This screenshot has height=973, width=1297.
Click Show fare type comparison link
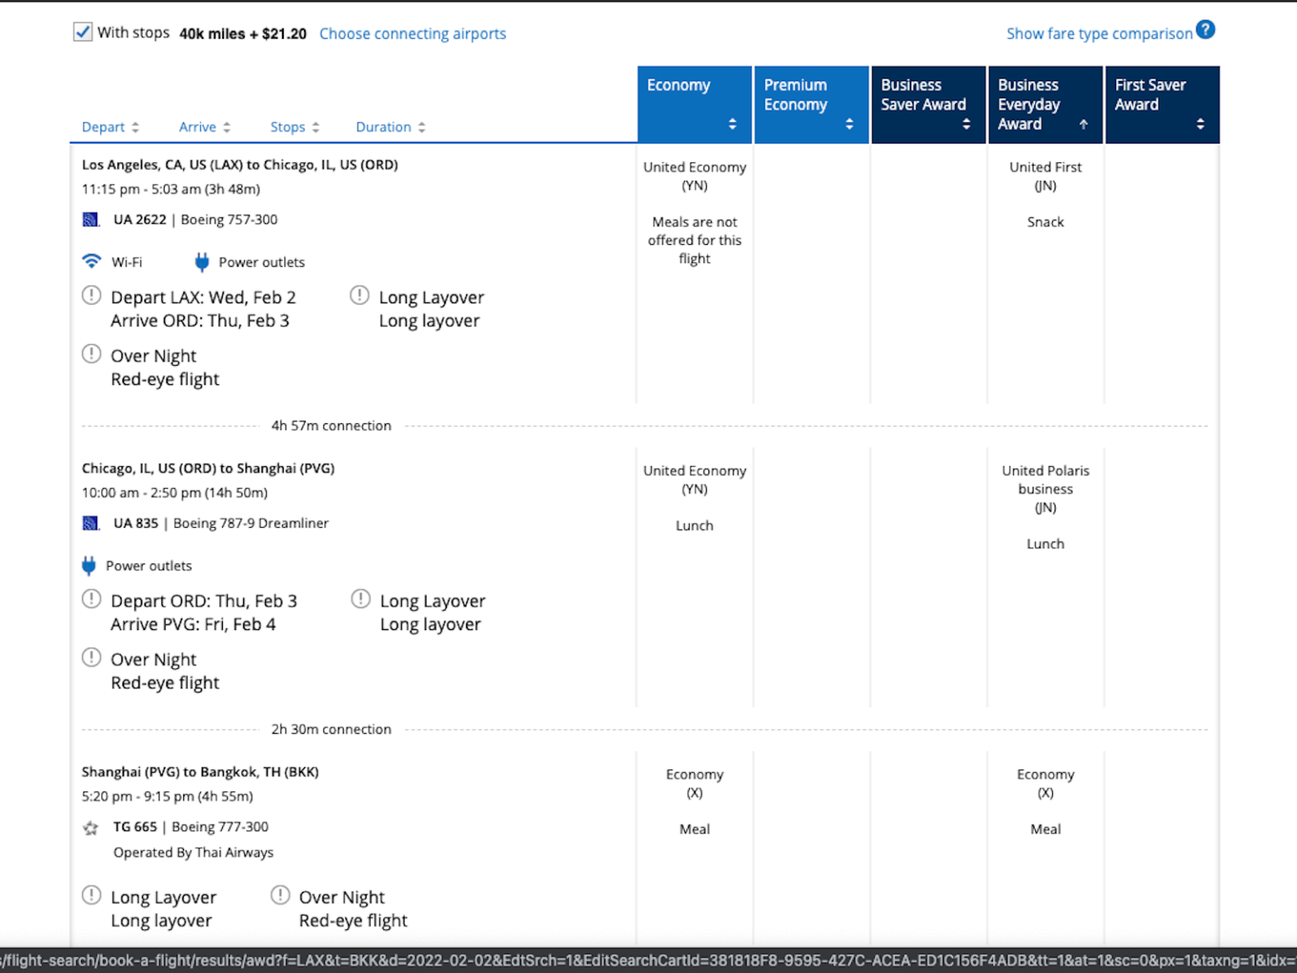click(x=1099, y=34)
